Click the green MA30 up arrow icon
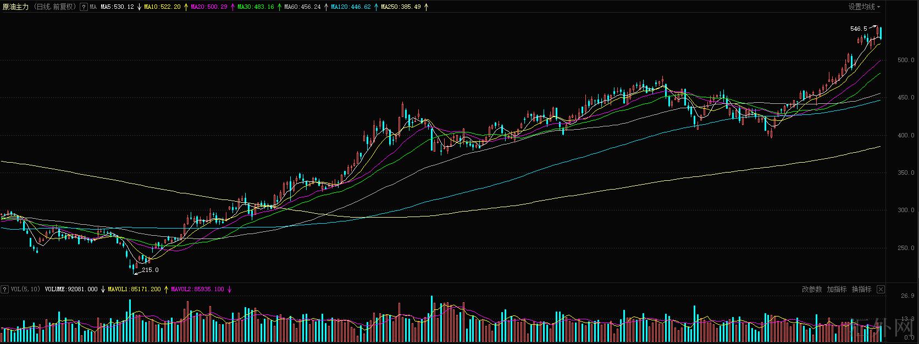Screen dimensions: 919x344 coord(279,7)
